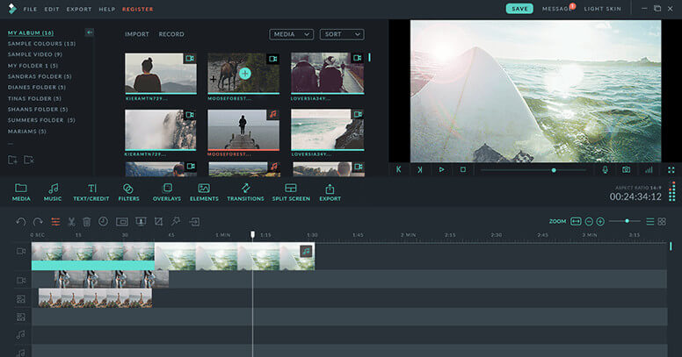The image size is (682, 357).
Task: Select Sample Colours folder in sidebar
Action: (x=42, y=44)
